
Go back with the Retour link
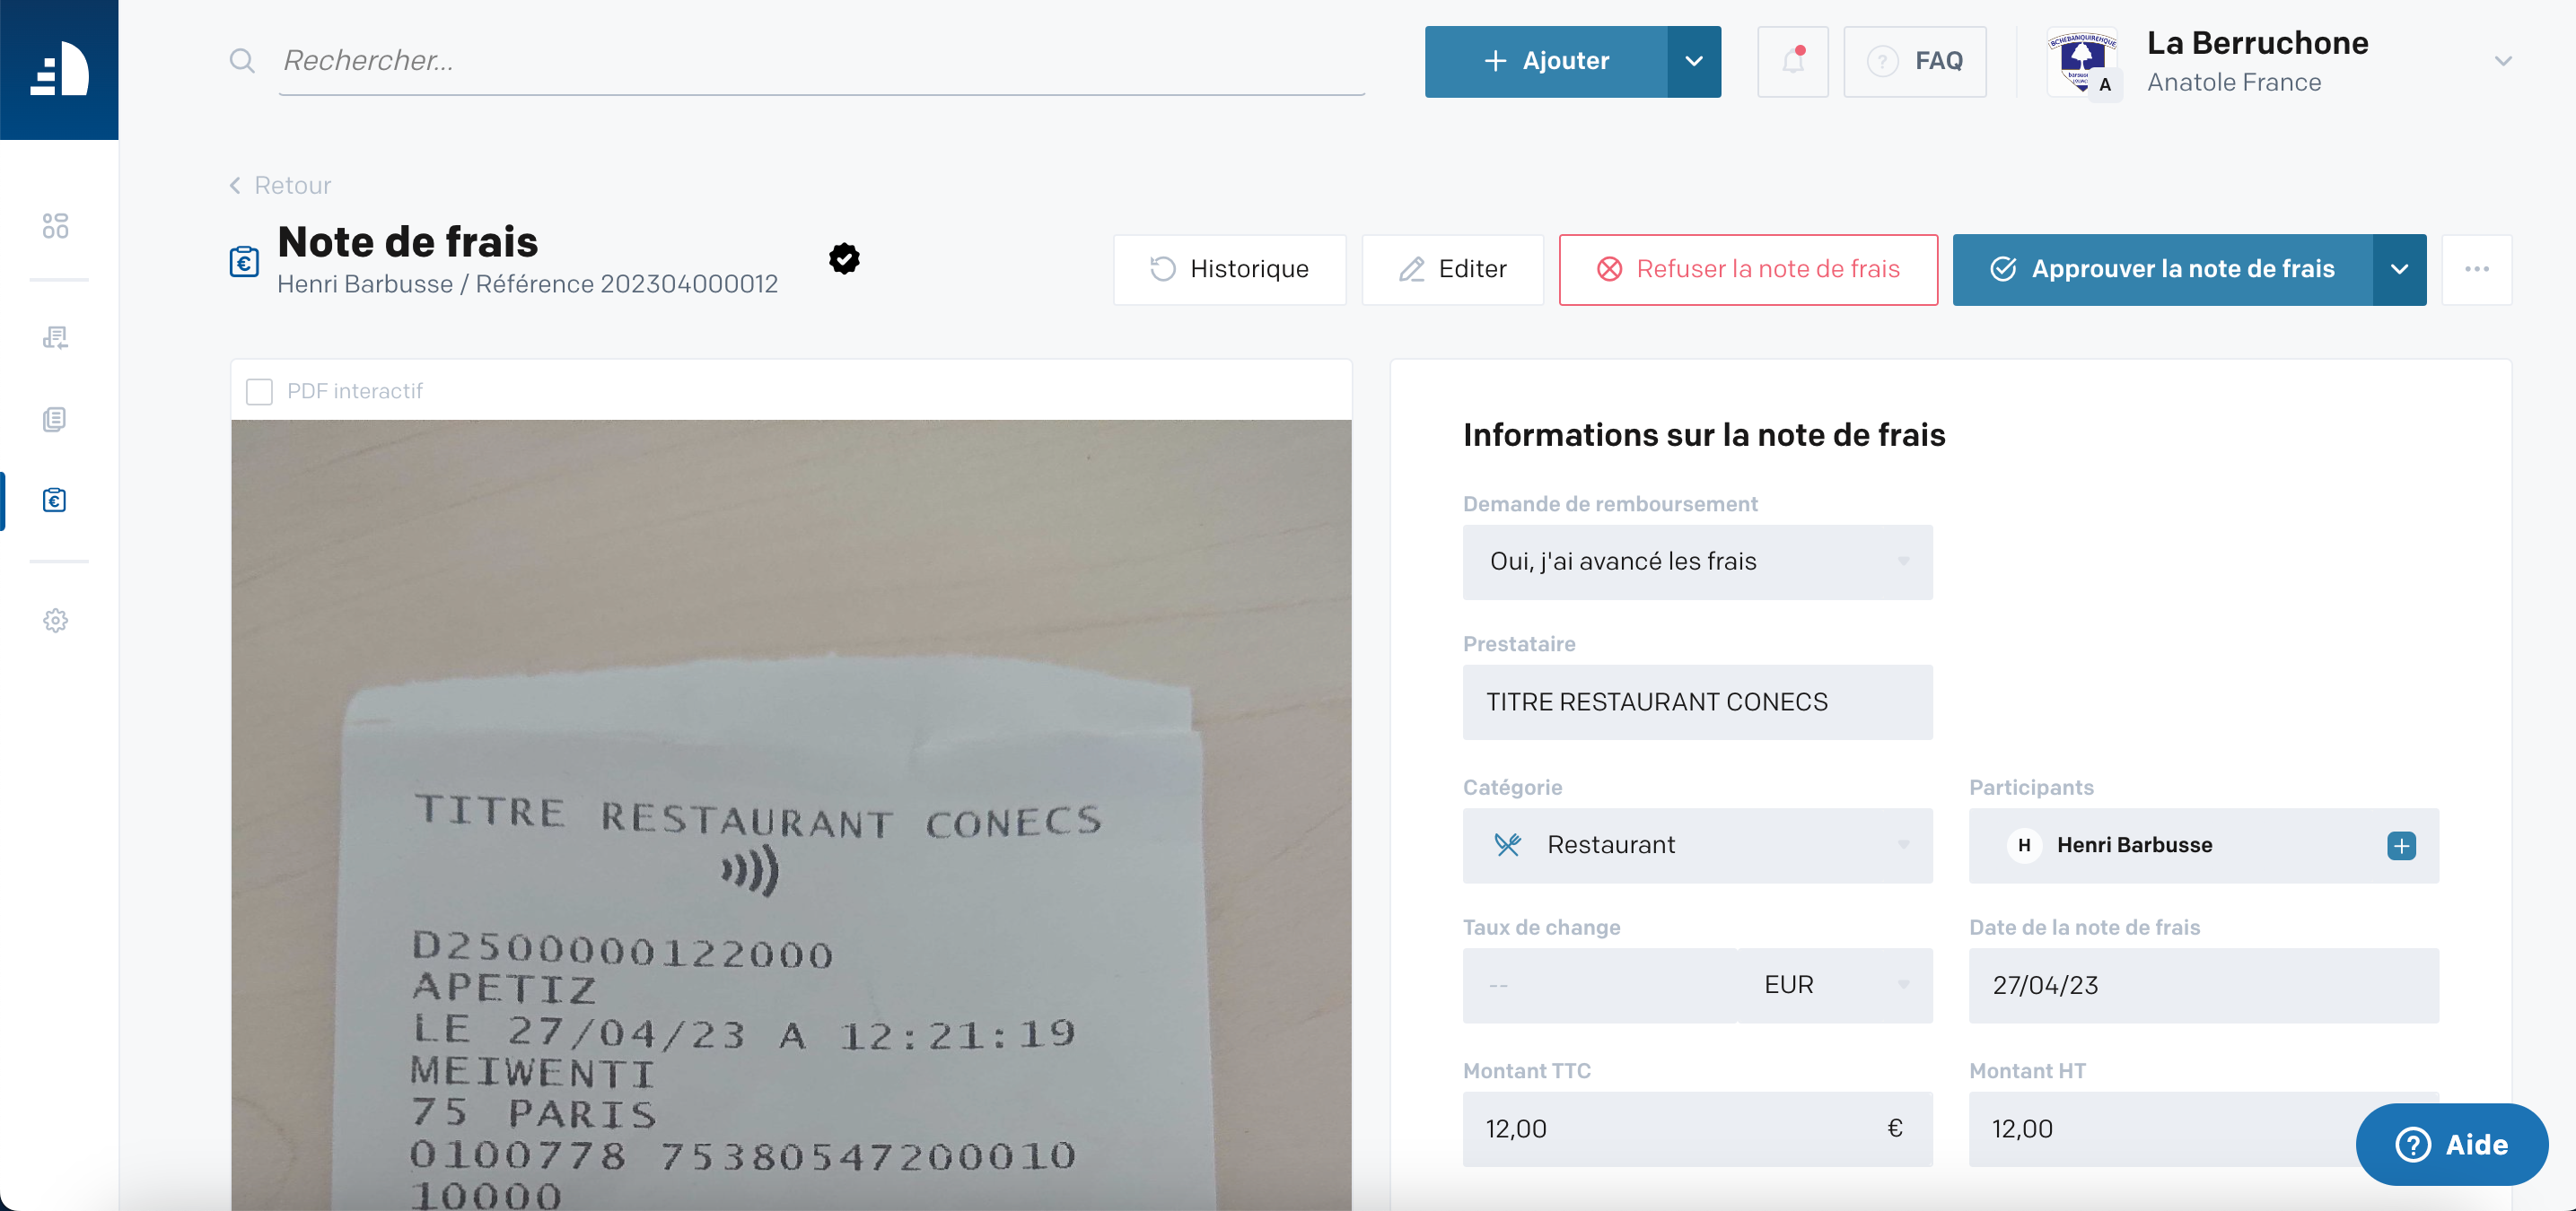(280, 186)
